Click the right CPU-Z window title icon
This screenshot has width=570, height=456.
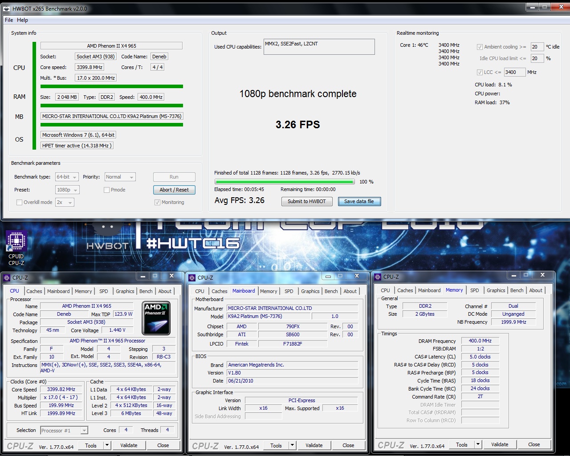click(378, 277)
